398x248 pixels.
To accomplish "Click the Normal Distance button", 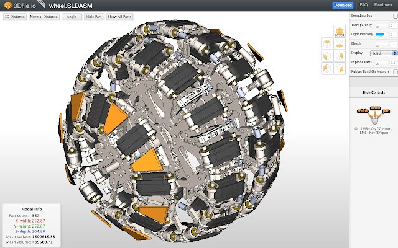I will pos(43,17).
